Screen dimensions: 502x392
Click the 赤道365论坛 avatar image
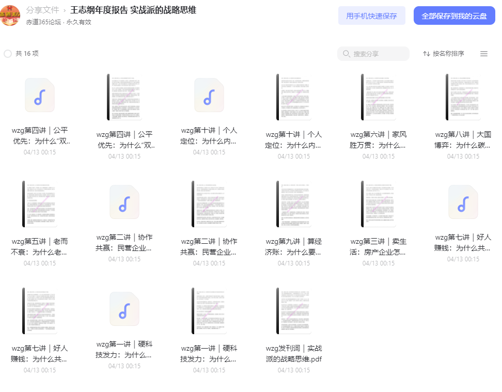[10, 15]
